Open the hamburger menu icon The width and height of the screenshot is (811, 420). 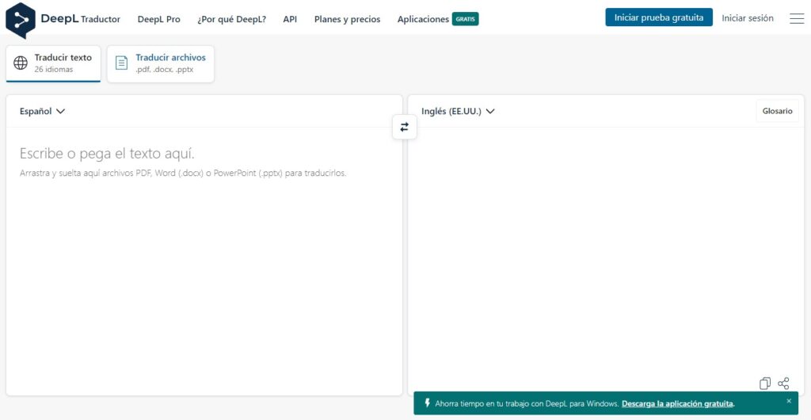[797, 18]
